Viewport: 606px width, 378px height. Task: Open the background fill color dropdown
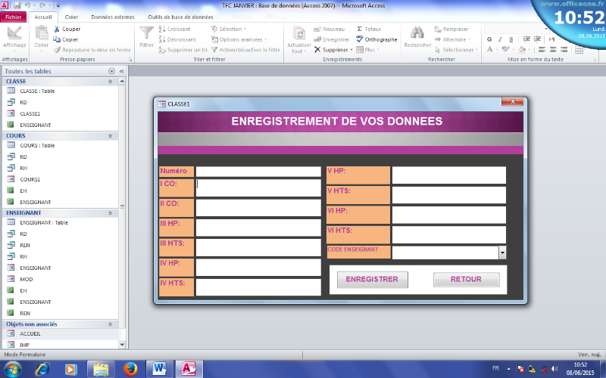click(529, 50)
